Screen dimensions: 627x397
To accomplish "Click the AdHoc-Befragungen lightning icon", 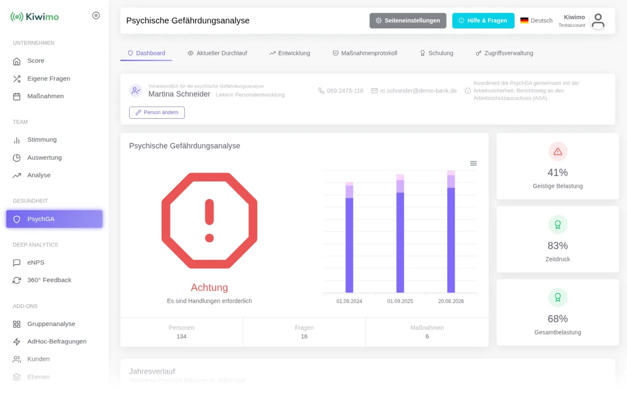I will [17, 342].
